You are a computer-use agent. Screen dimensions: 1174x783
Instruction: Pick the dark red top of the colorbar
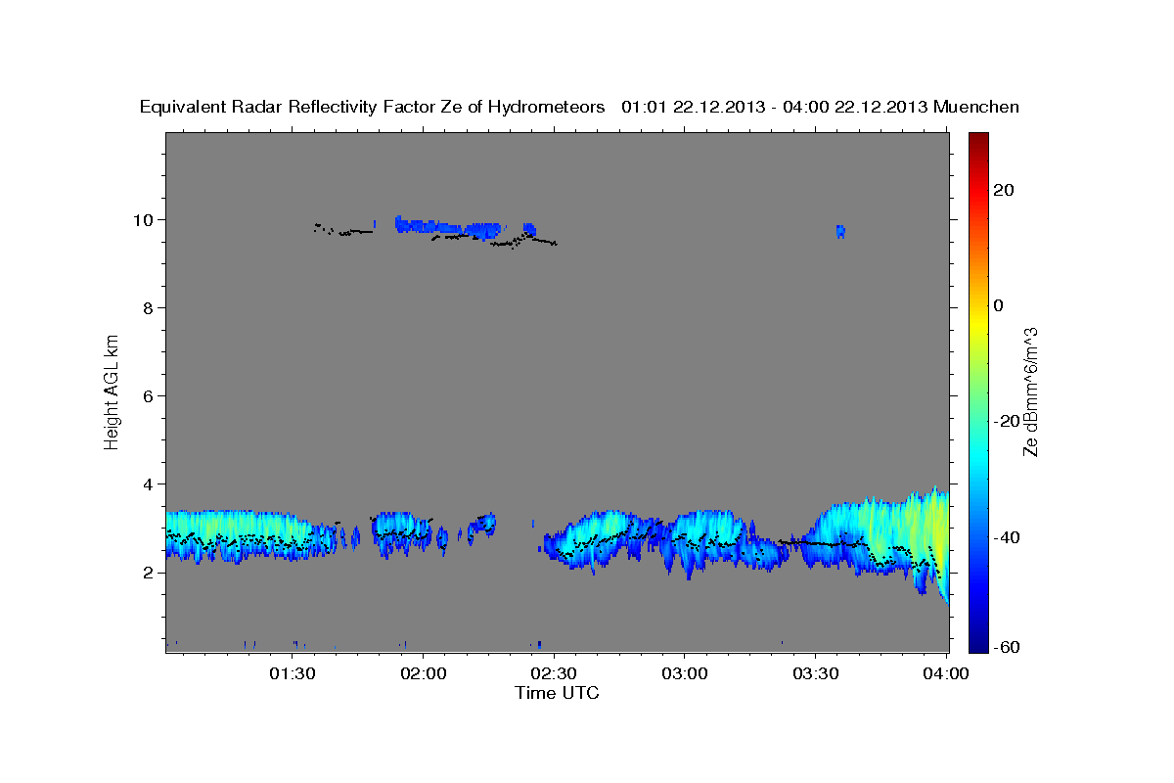click(x=978, y=142)
